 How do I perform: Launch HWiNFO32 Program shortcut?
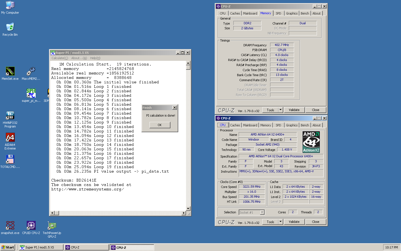click(10, 119)
